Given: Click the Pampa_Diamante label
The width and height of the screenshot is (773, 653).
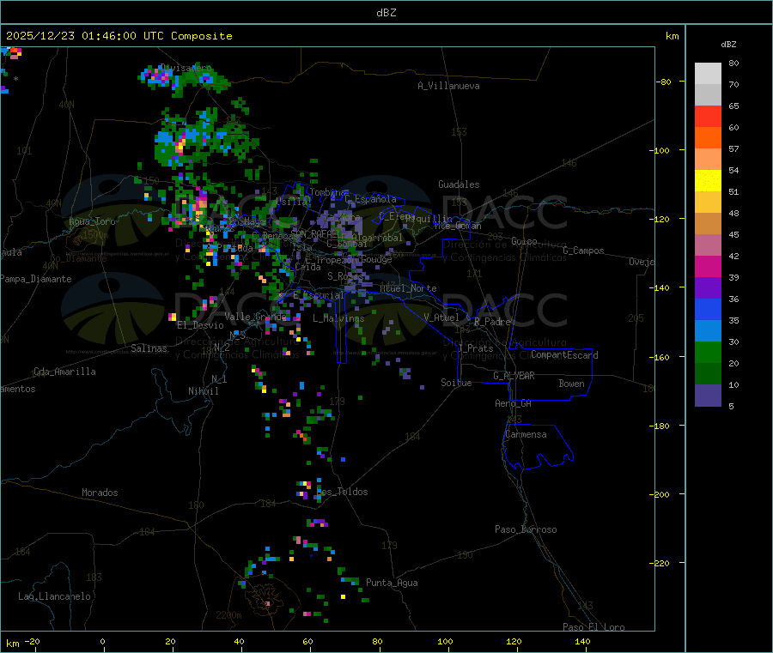Looking at the screenshot, I should (x=35, y=279).
